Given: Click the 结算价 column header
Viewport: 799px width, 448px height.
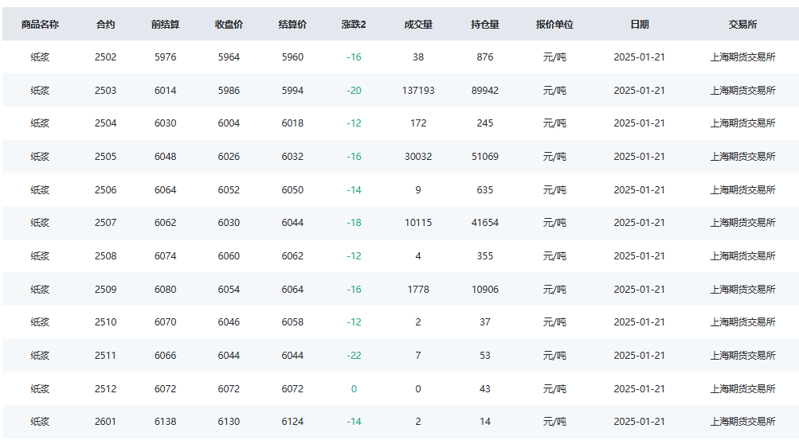Looking at the screenshot, I should (292, 25).
